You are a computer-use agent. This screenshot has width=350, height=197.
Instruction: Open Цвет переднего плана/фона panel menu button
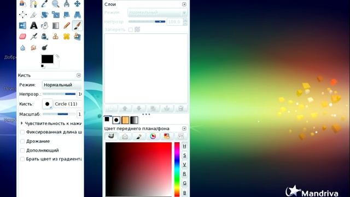pos(184,129)
